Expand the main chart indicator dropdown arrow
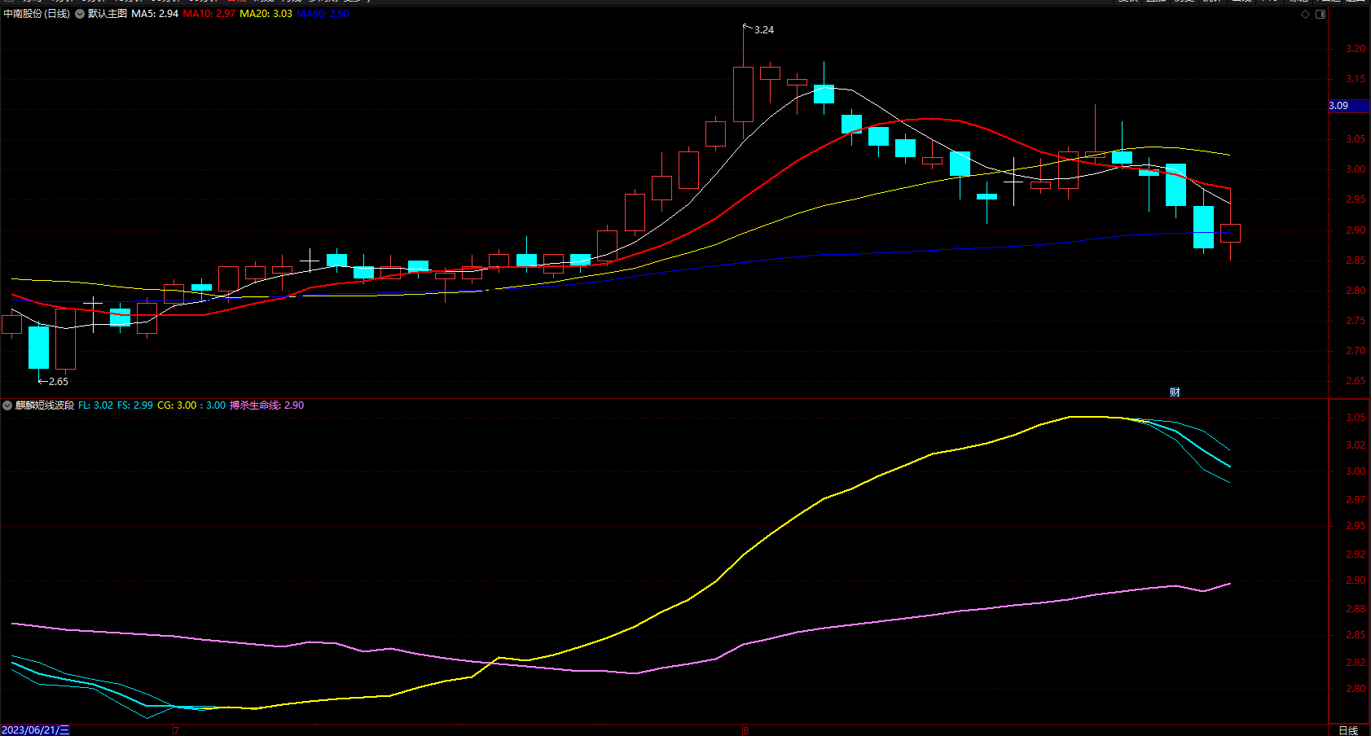The width and height of the screenshot is (1371, 736). pyautogui.click(x=80, y=14)
